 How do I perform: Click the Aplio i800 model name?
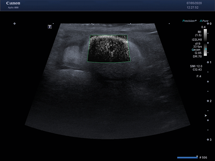(13, 8)
